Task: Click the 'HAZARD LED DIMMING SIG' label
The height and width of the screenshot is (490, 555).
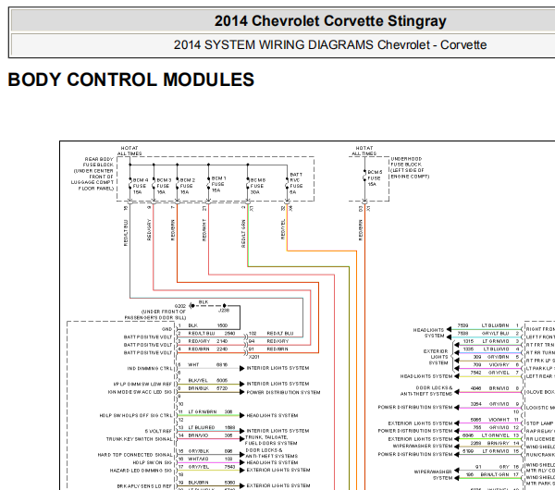Action: (141, 471)
